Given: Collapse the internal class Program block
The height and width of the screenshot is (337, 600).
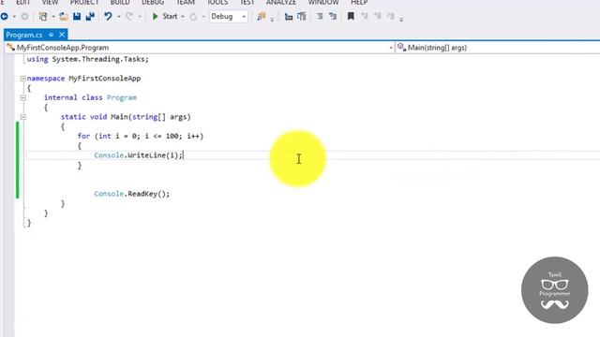Looking at the screenshot, I should pos(22,97).
